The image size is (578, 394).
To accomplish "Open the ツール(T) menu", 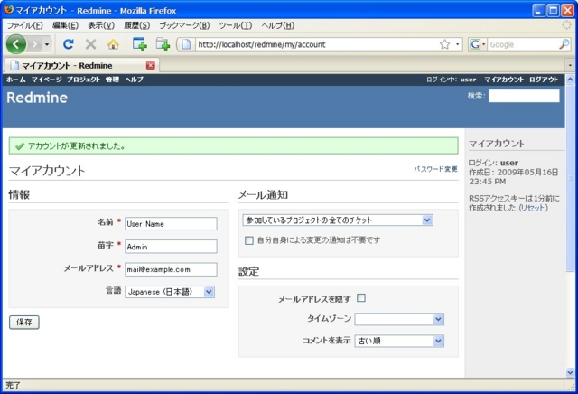I will point(235,25).
